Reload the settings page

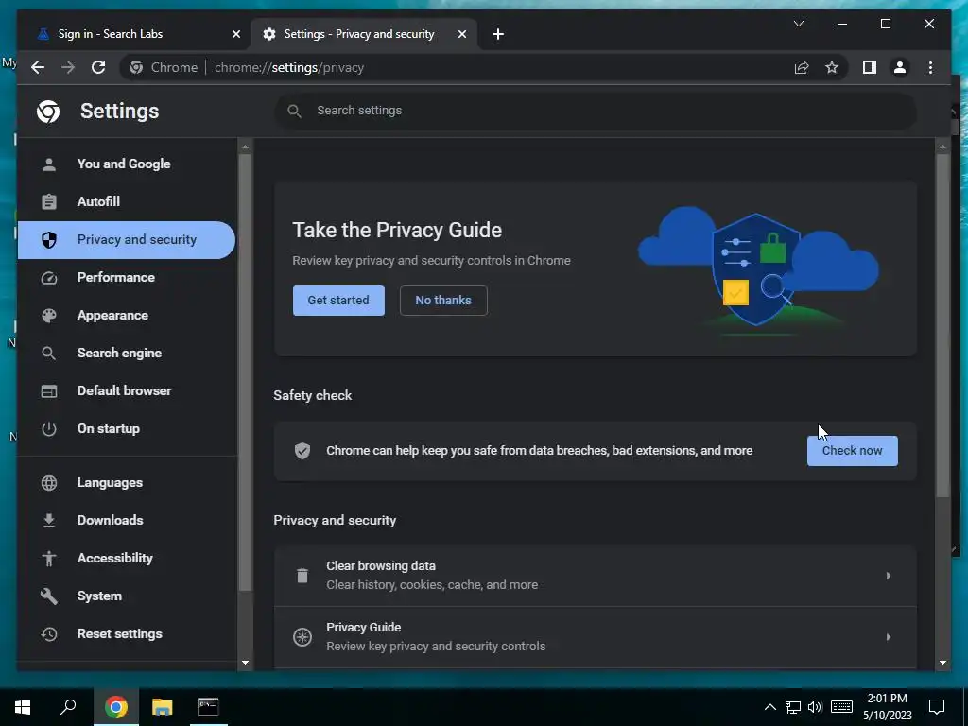click(x=98, y=67)
